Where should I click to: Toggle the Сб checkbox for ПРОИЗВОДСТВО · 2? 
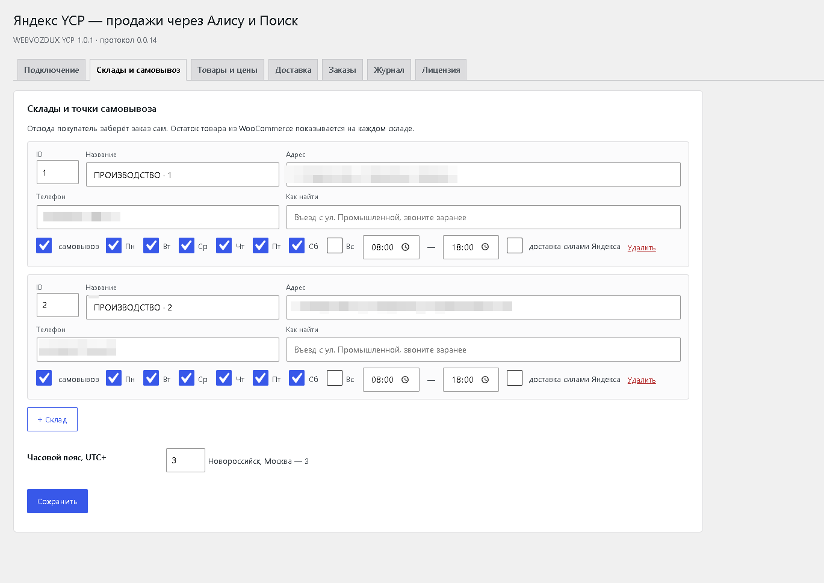click(x=297, y=378)
